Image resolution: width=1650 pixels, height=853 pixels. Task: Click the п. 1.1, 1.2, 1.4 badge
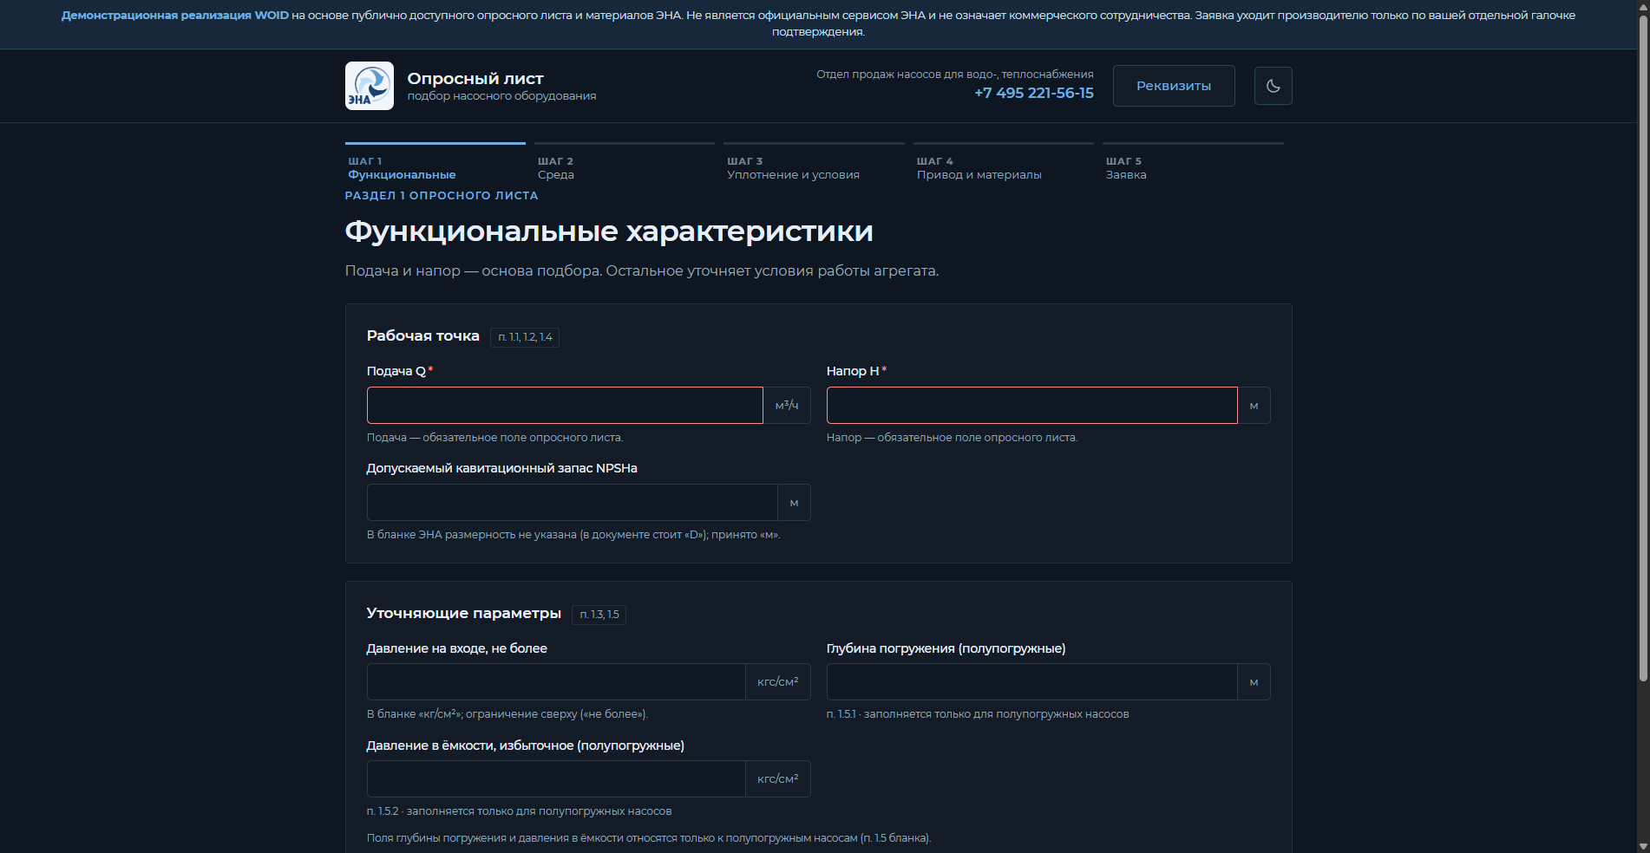[525, 337]
